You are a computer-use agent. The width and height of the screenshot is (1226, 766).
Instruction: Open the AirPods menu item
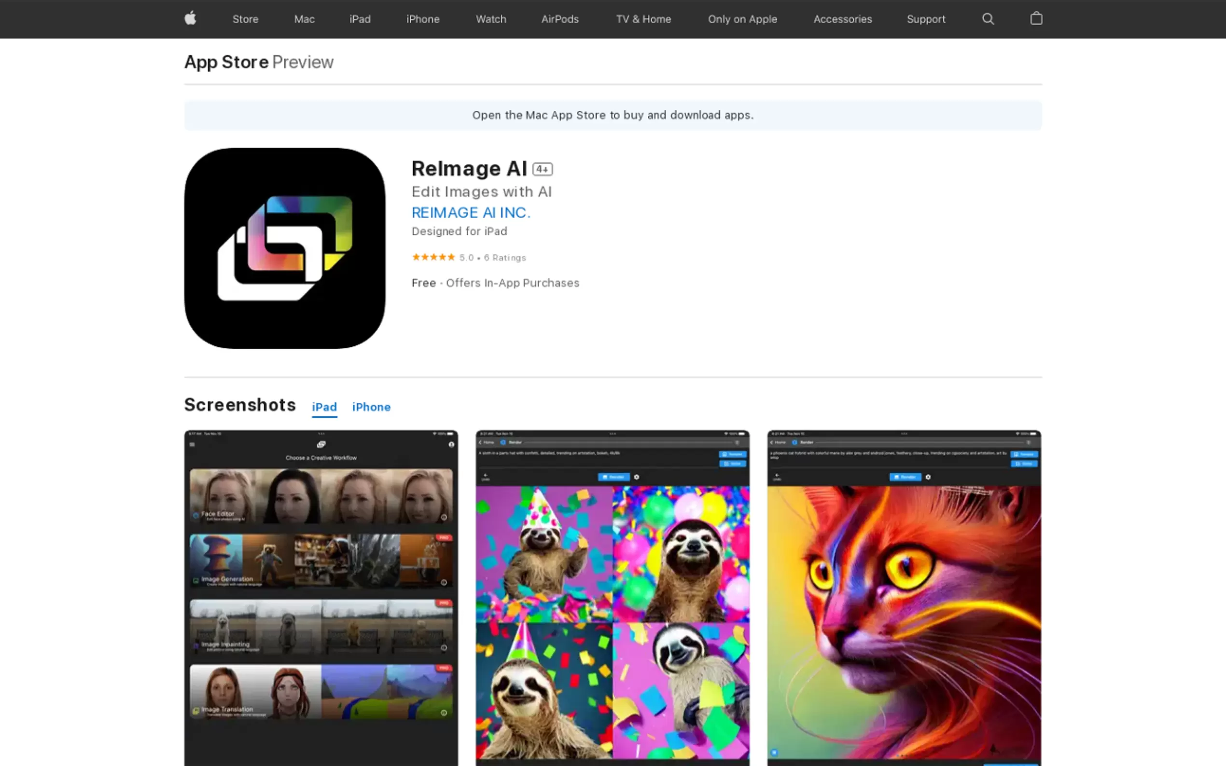(x=559, y=19)
